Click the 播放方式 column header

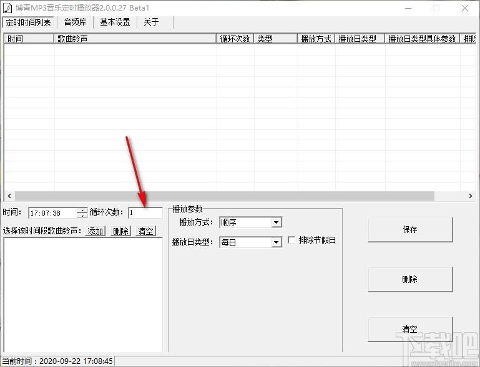(316, 39)
